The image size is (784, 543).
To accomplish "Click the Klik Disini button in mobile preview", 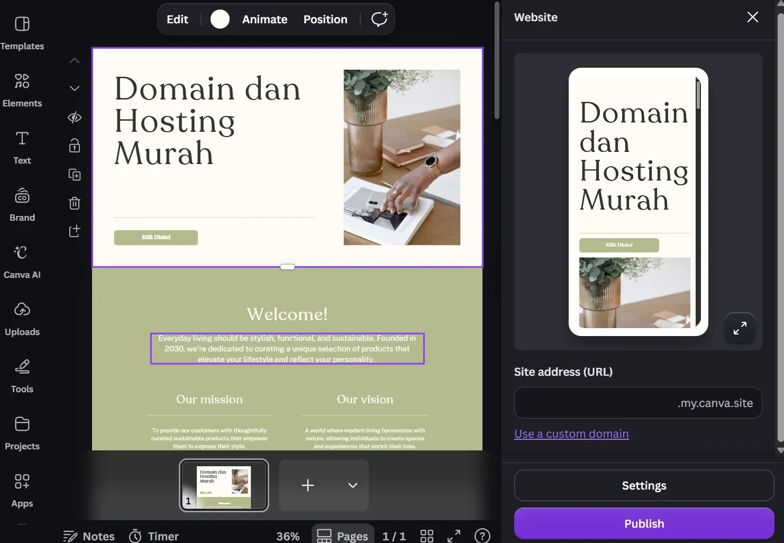I will pyautogui.click(x=619, y=245).
